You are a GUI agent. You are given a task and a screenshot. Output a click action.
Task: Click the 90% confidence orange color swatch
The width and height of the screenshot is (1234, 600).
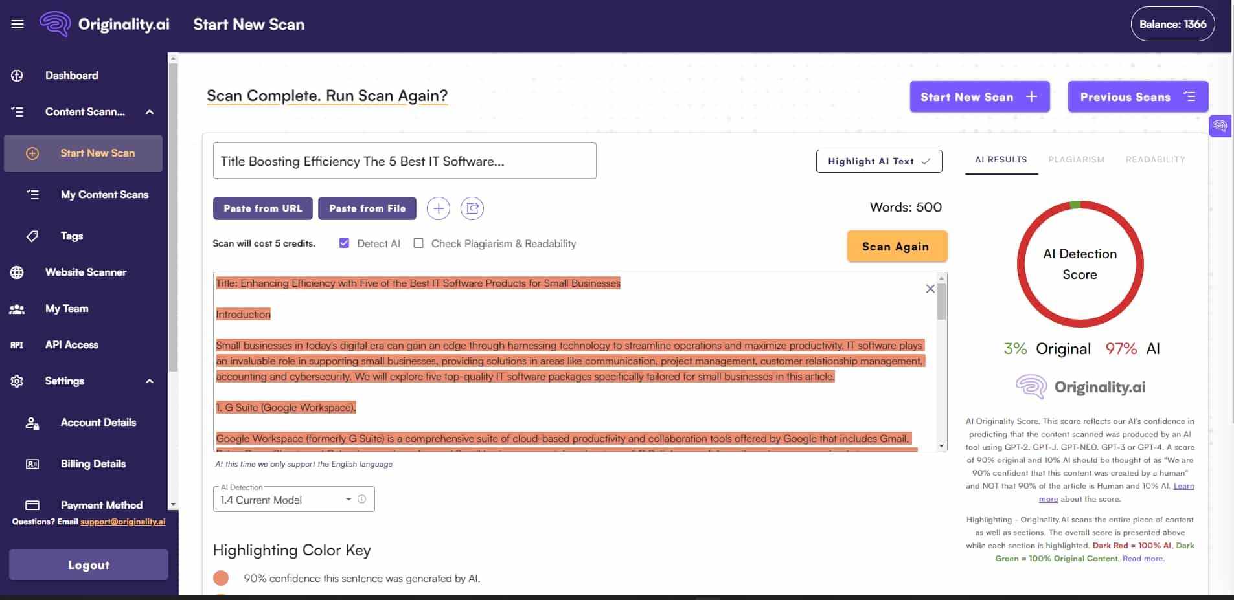(x=221, y=578)
